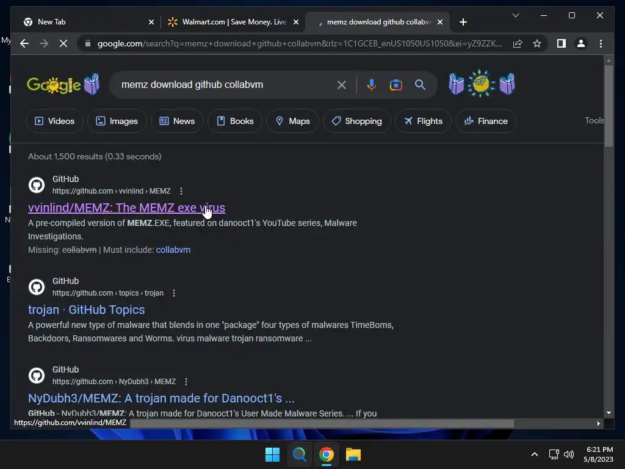The height and width of the screenshot is (469, 625).
Task: Filter results by Images
Action: tap(117, 121)
